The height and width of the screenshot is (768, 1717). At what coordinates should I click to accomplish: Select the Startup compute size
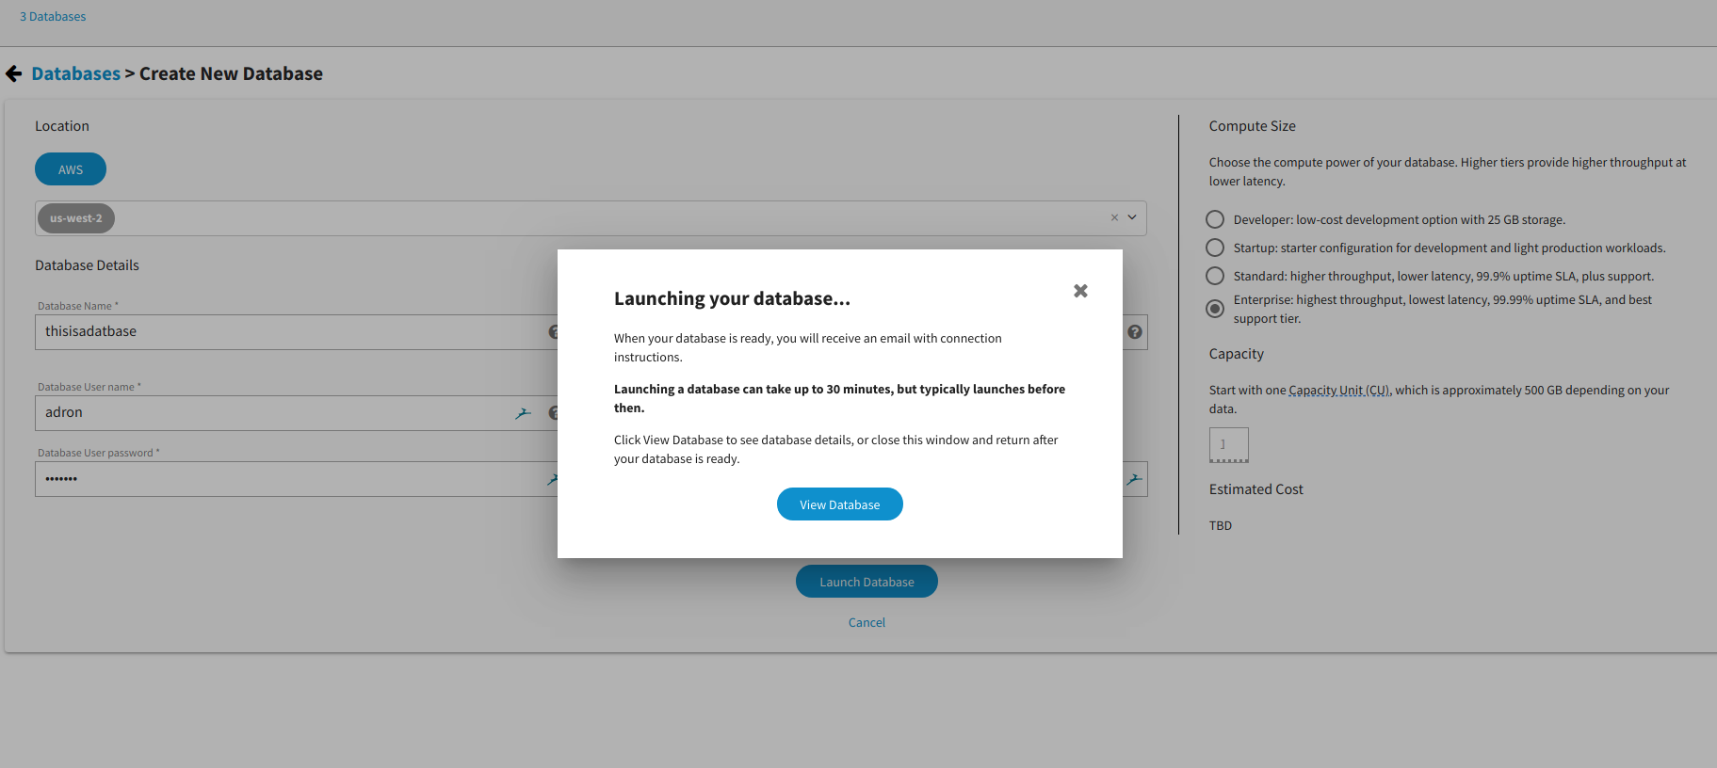(x=1215, y=248)
